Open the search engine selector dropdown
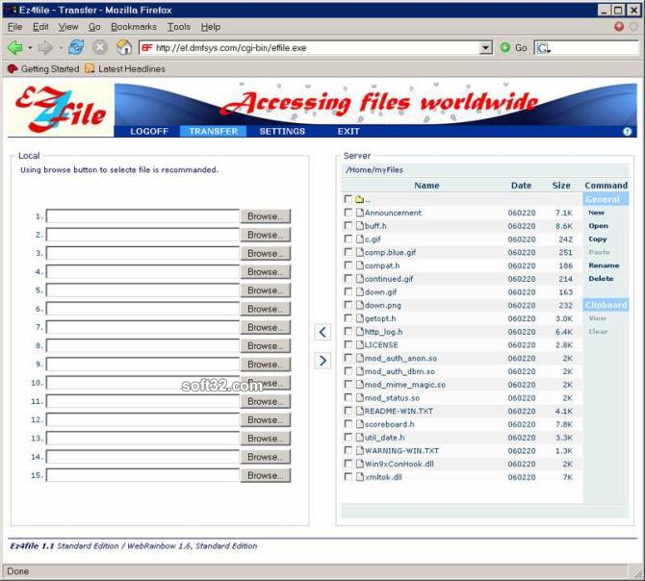This screenshot has height=581, width=645. coord(543,48)
